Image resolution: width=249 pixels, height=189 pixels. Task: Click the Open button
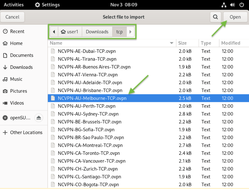[x=235, y=17]
